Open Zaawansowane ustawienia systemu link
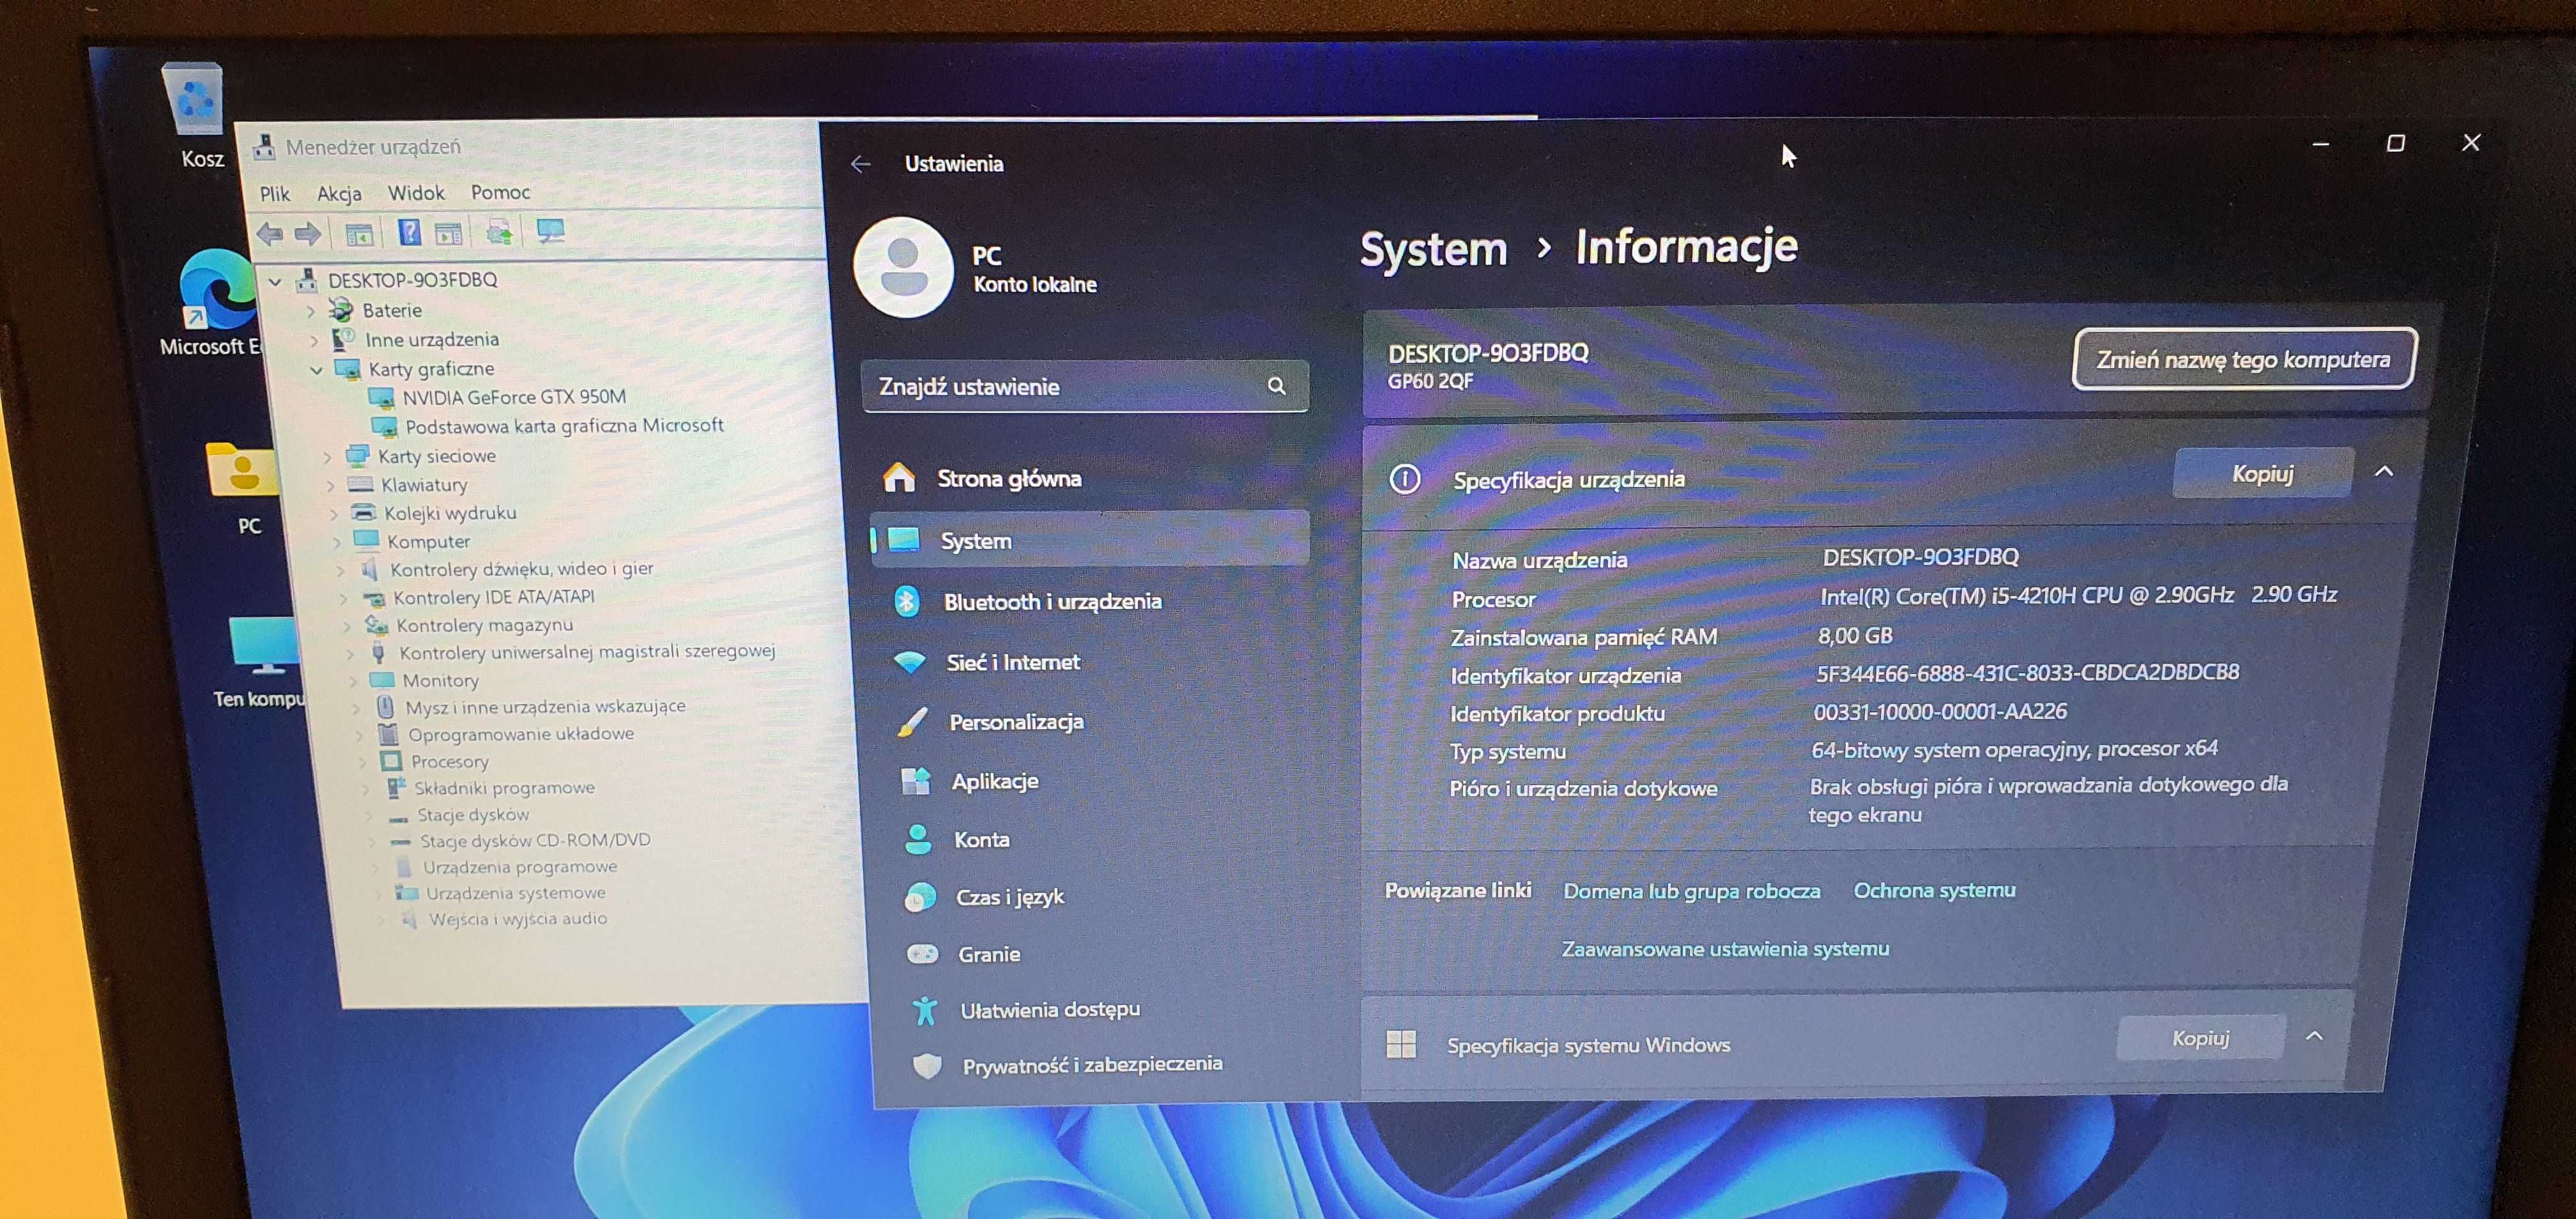The height and width of the screenshot is (1219, 2576). click(x=1725, y=949)
